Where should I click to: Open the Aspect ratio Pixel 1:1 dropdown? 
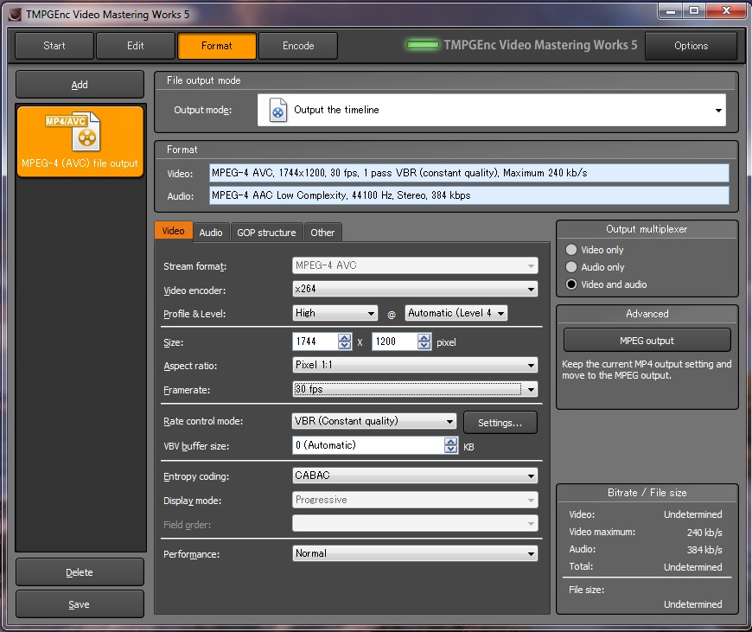coord(415,365)
